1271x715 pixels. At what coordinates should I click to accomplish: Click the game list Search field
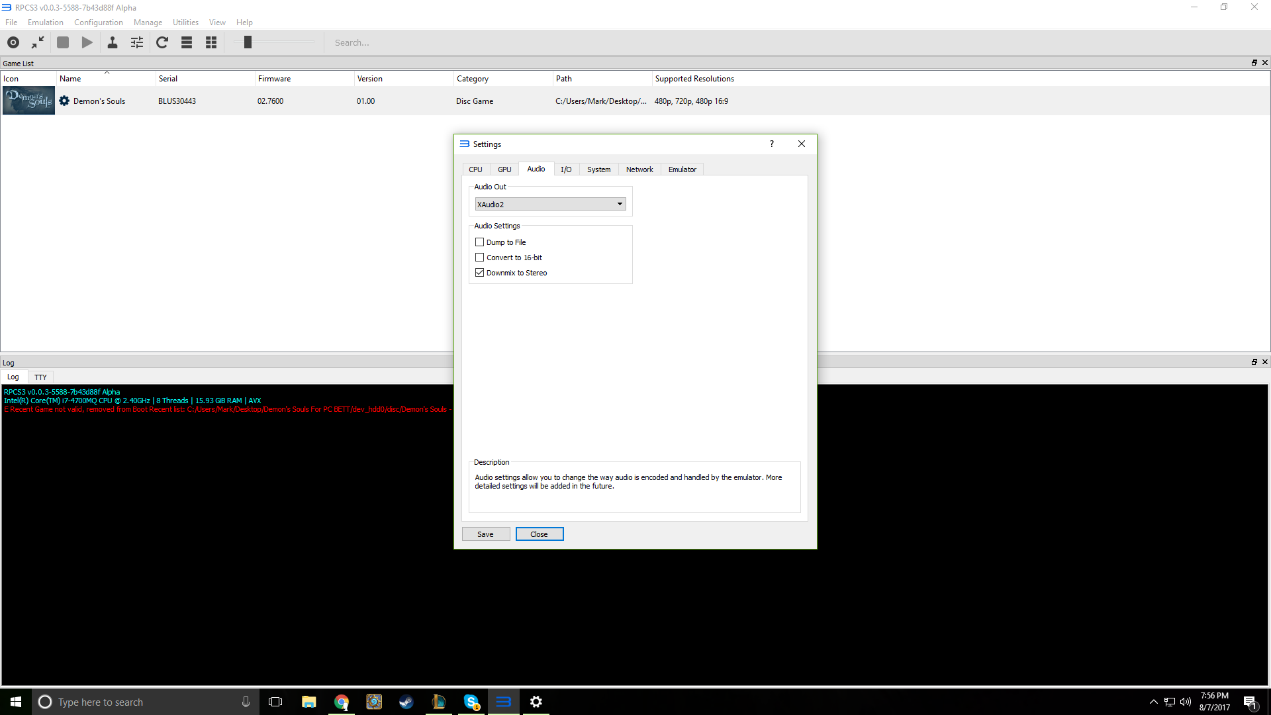point(397,42)
